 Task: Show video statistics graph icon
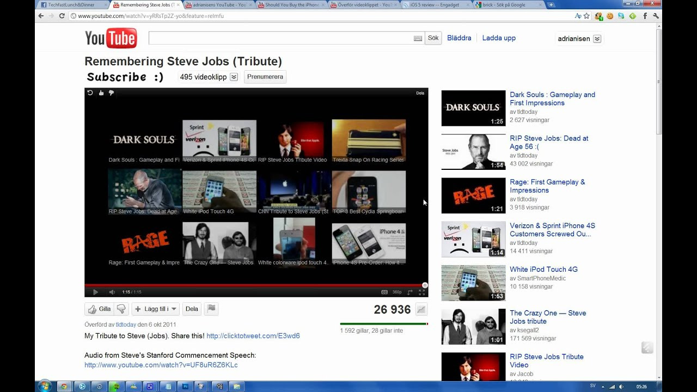[421, 310]
